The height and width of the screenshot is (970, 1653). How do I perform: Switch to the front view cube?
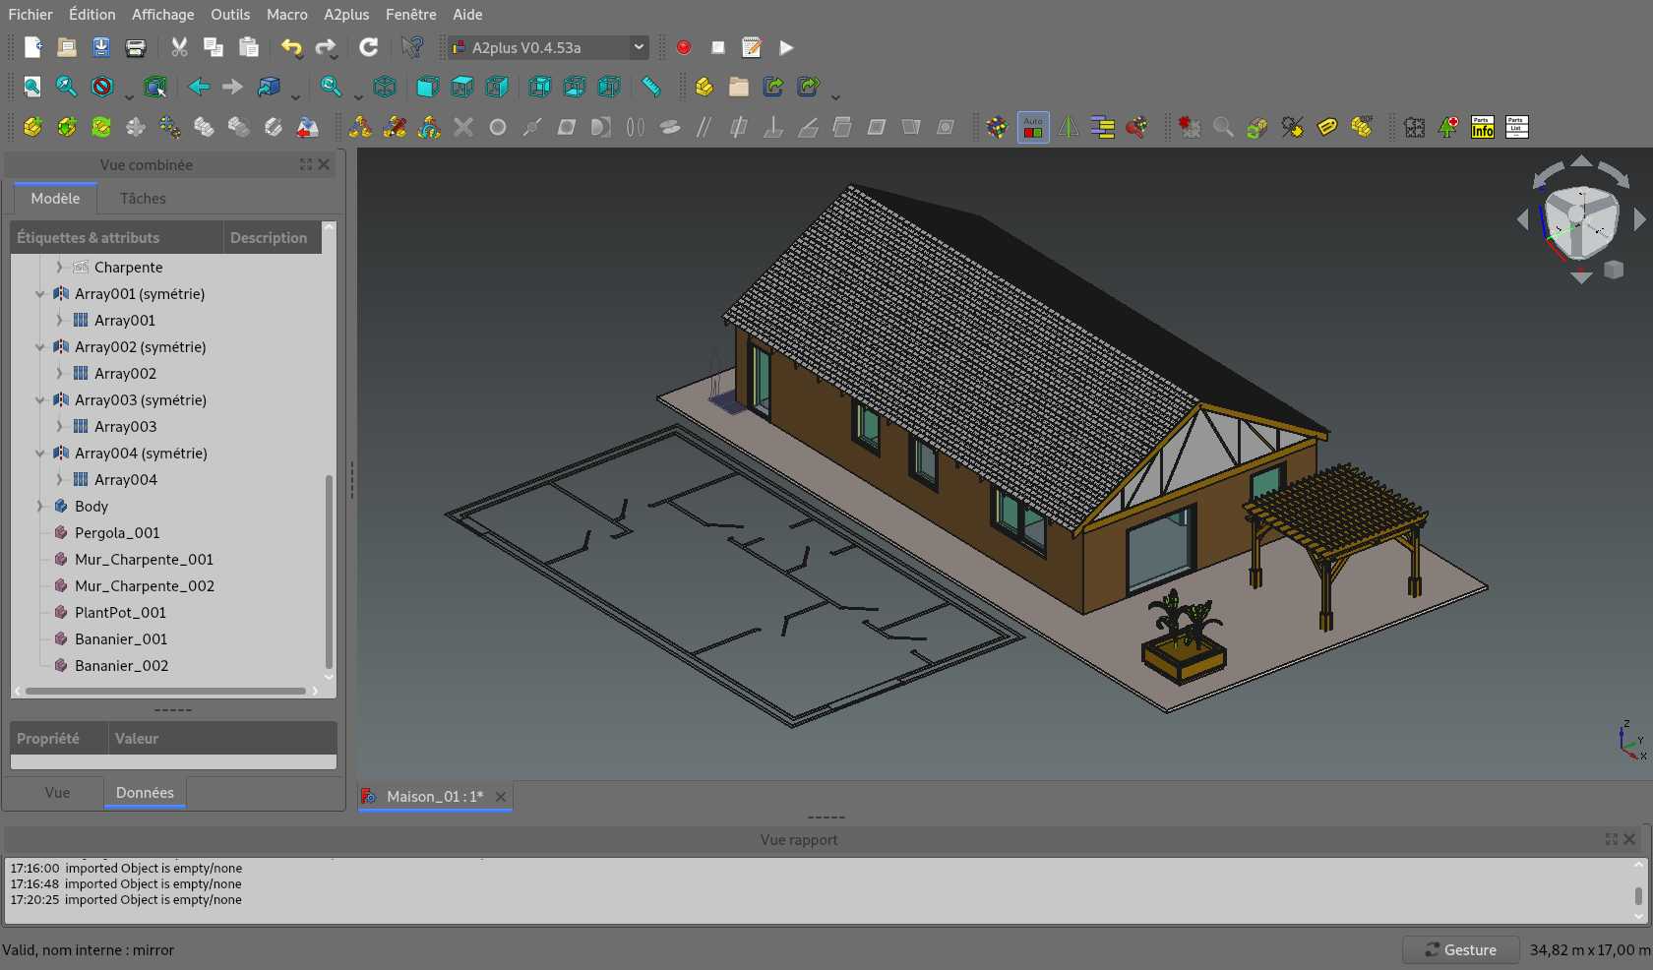[428, 87]
